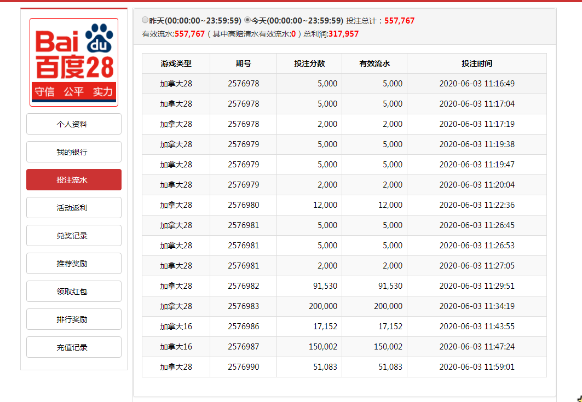This screenshot has height=402, width=582.
Task: Go to 充值记录 in the sidebar
Action: [74, 347]
